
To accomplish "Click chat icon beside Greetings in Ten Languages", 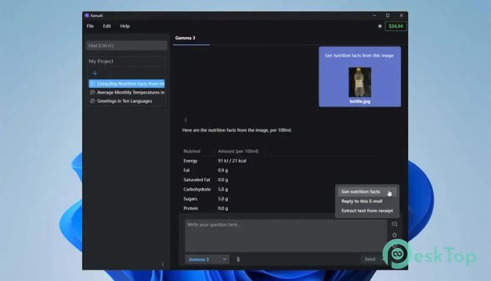I will pos(93,101).
